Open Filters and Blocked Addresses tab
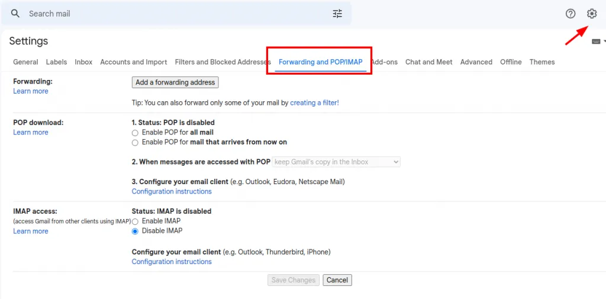This screenshot has height=299, width=606. click(223, 62)
